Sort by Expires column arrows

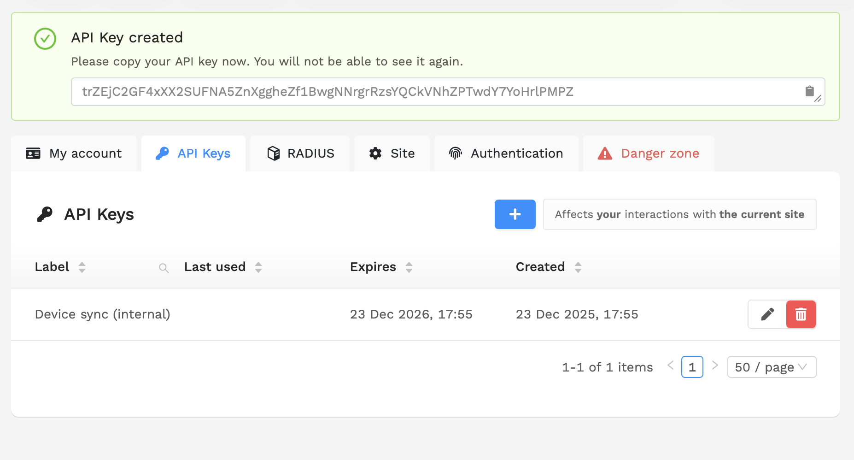pos(409,267)
